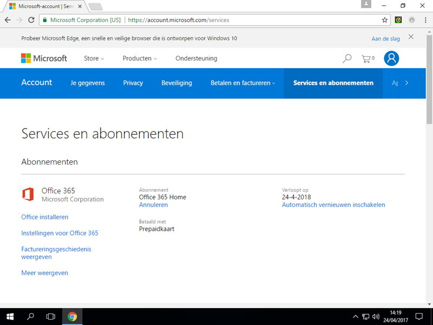Open the network icon in system tray
This screenshot has height=325, width=433.
[x=366, y=317]
